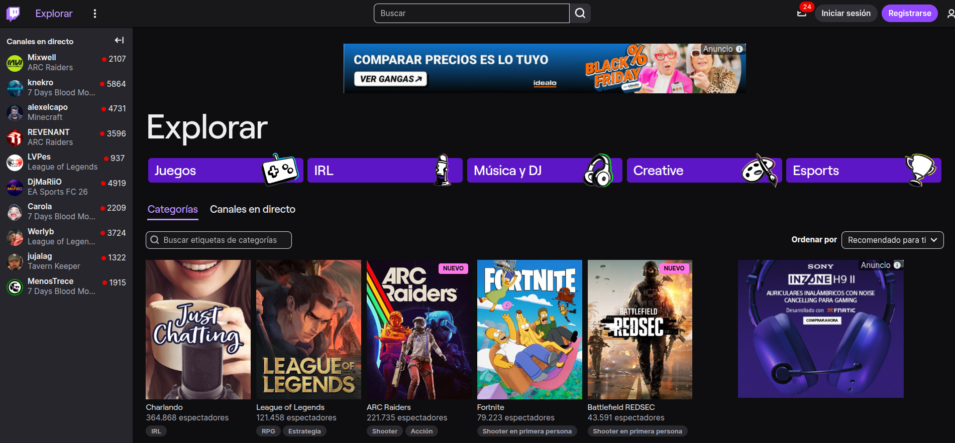Focus the Buscar etiquetas de categorías field
Screen dimensions: 955x443
[219, 240]
